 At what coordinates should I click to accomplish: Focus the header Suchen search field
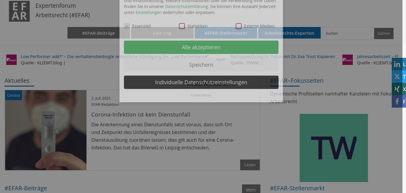(x=348, y=34)
